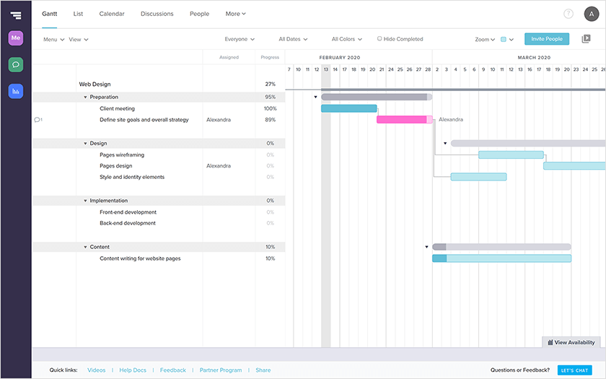606x379 pixels.
Task: Select the Client meeting task name
Action: (117, 109)
